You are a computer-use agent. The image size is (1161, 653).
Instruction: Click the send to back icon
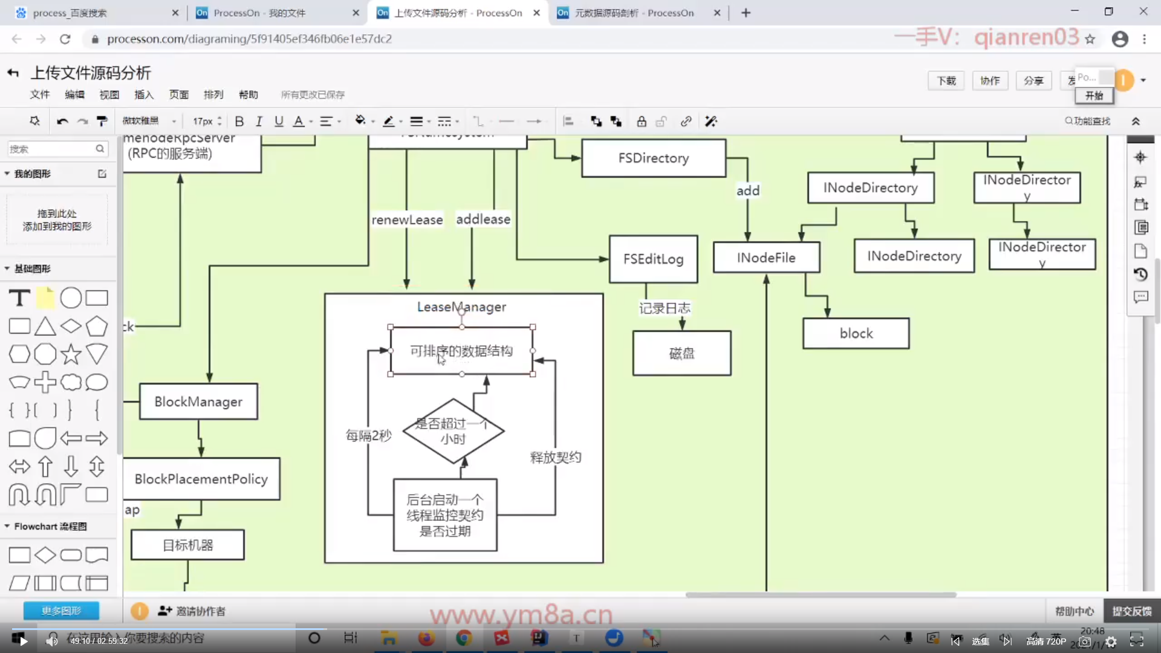616,122
